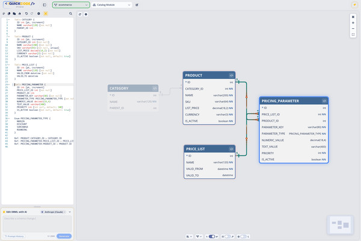361x241 pixels.
Task: Open the Catalog Module dropdown
Action: (112, 5)
